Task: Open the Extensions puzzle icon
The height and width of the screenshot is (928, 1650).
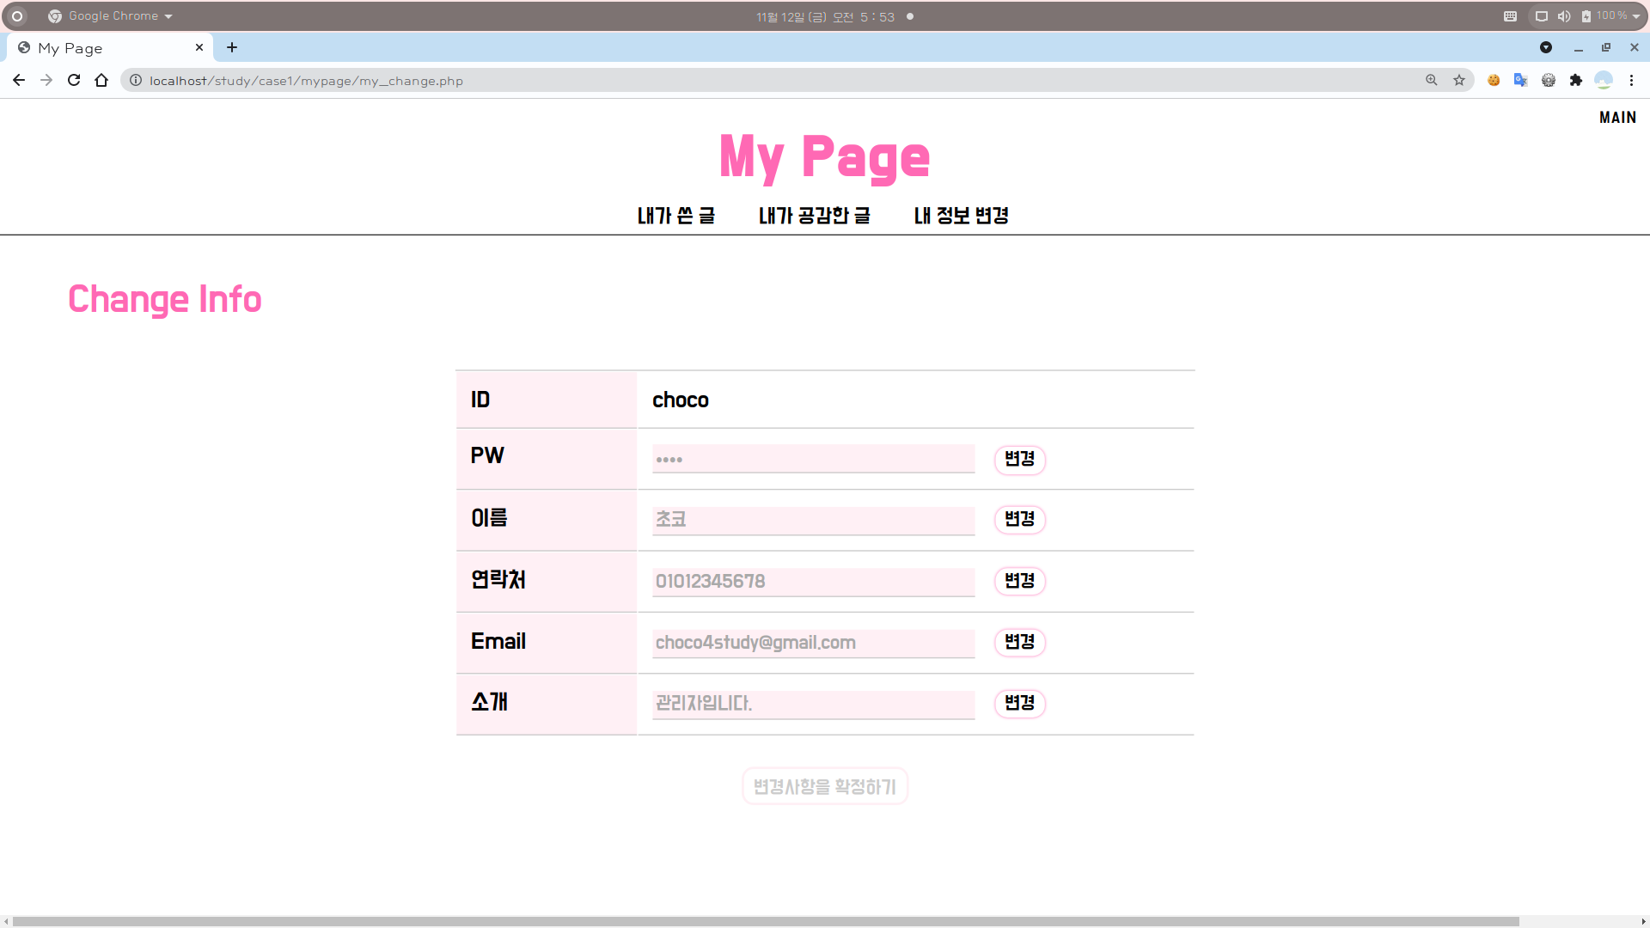Action: click(x=1576, y=80)
